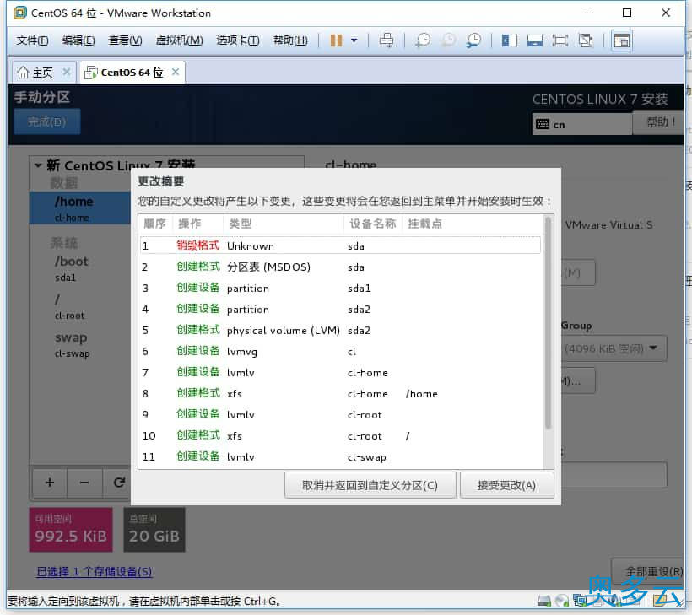Select row 9 lvmlv cl-root
Viewport: 692px width, 615px height.
(340, 415)
